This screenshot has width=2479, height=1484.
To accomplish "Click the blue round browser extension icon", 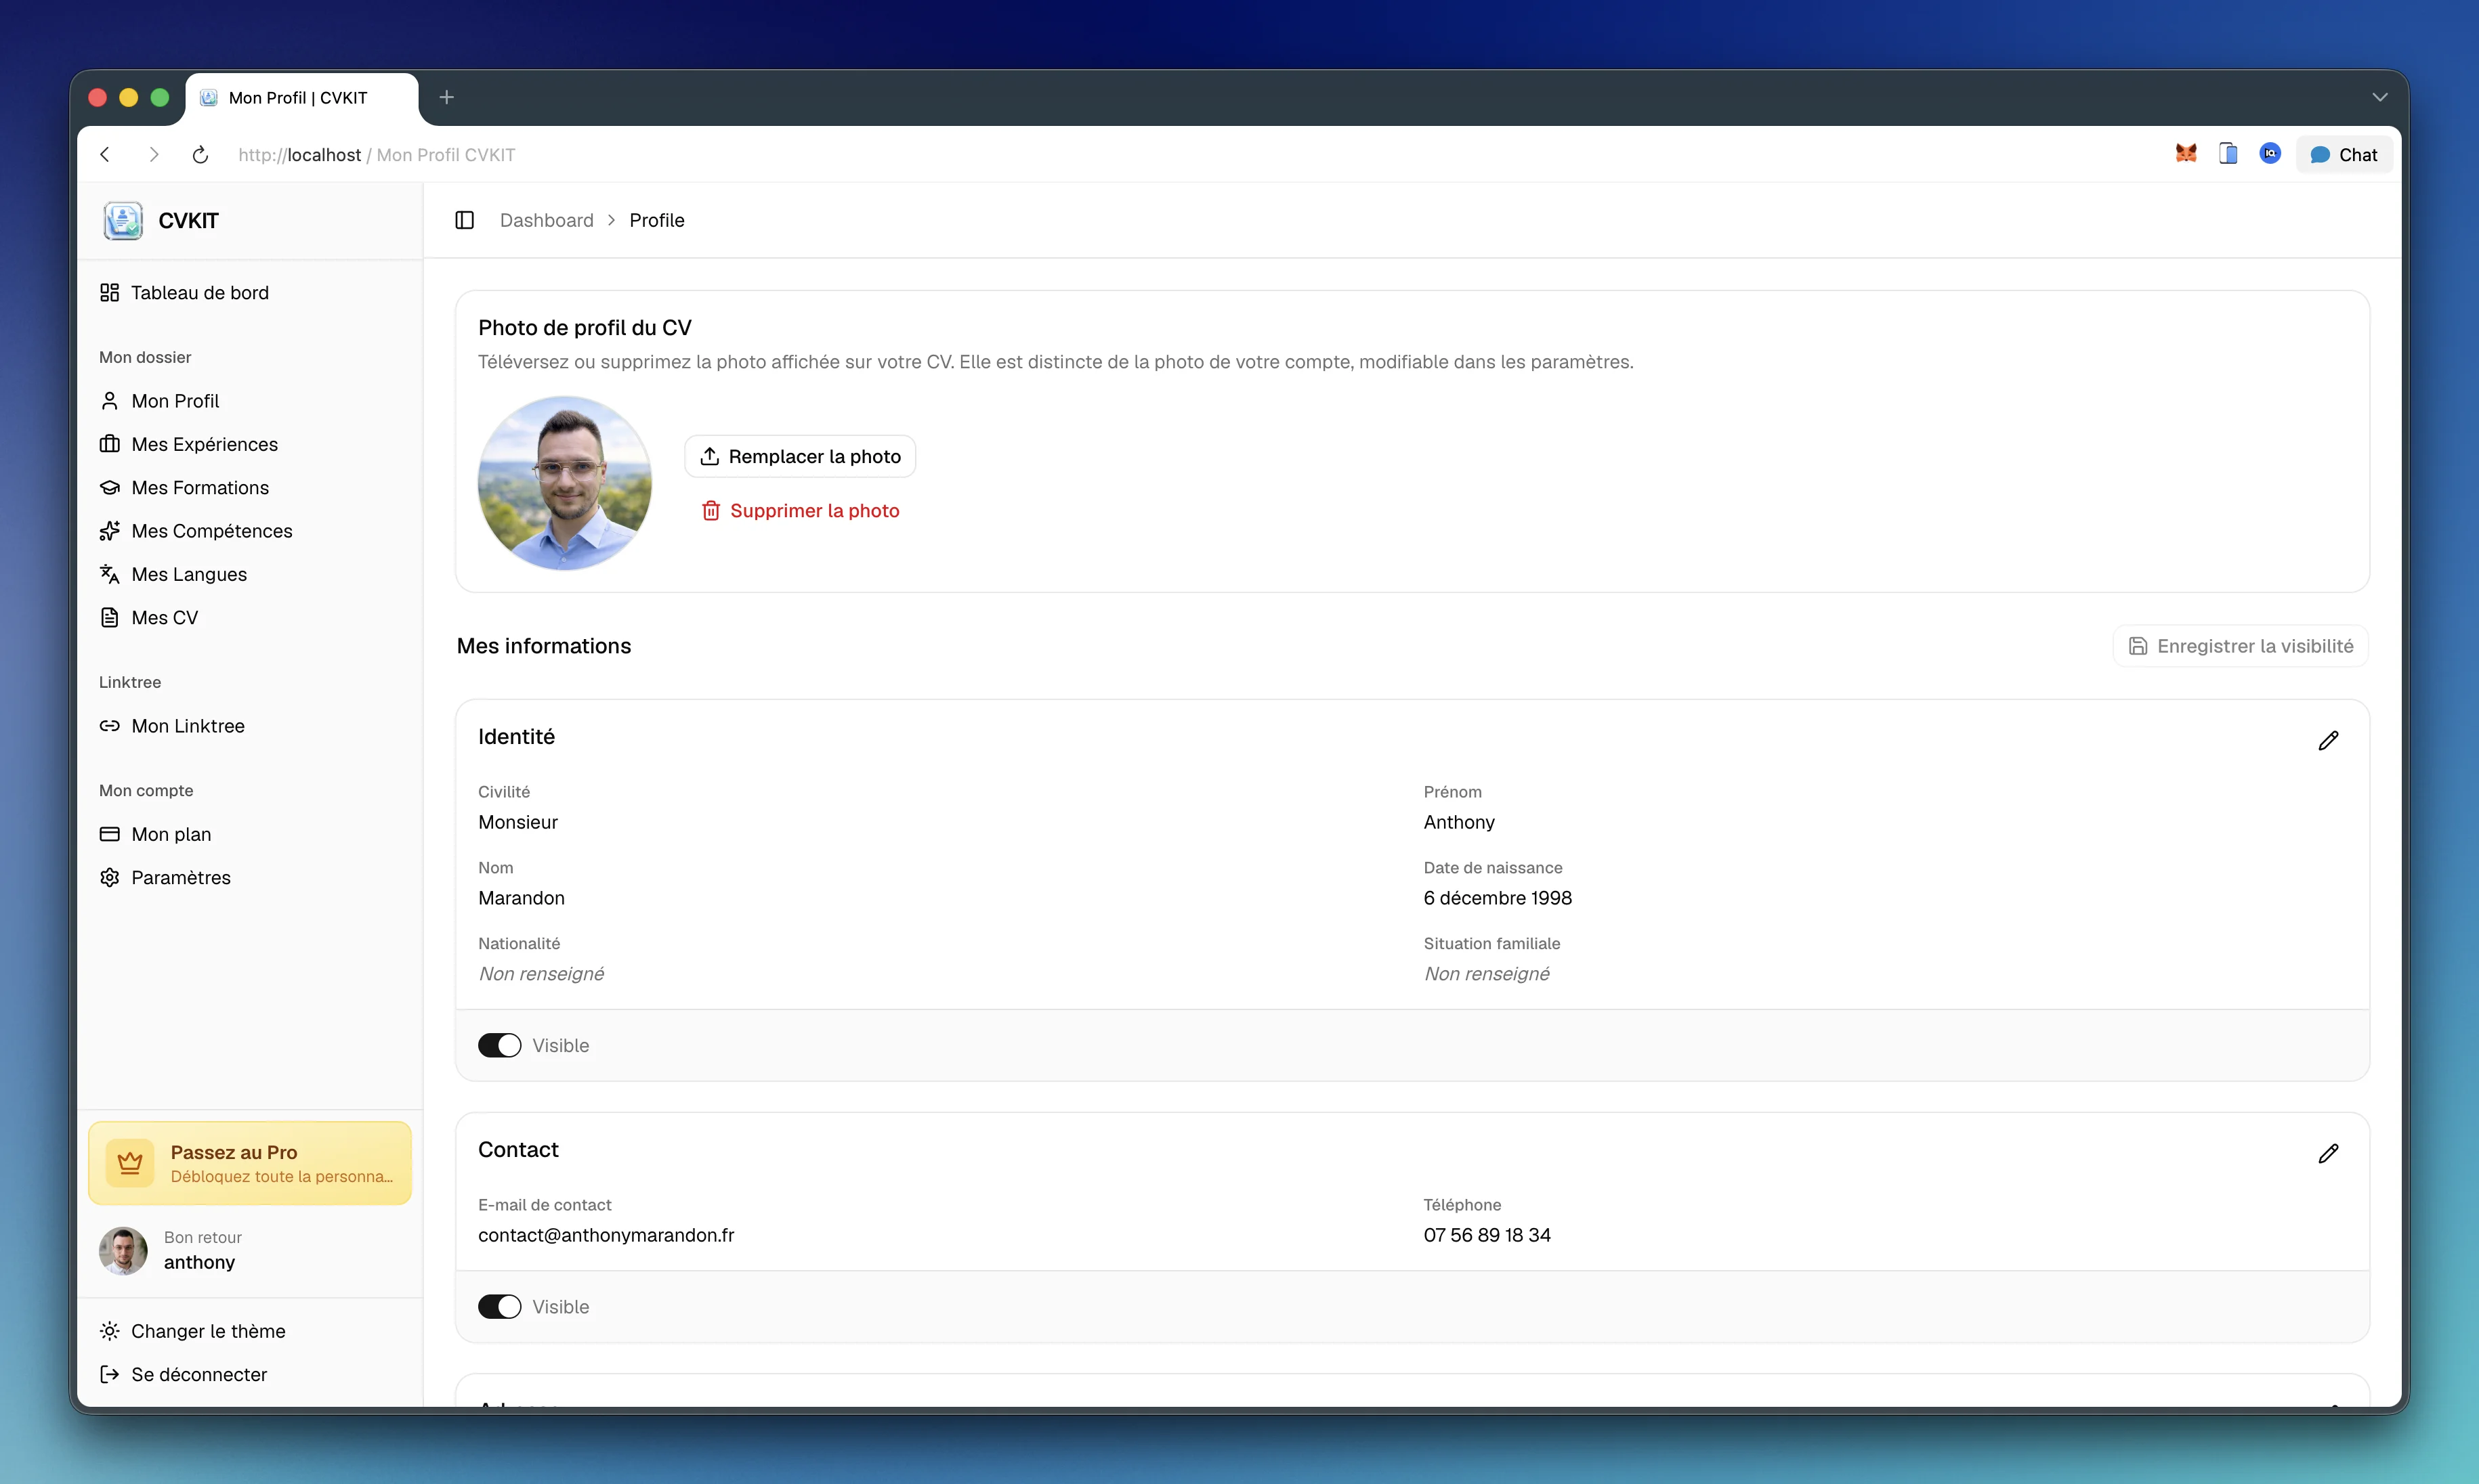I will point(2270,154).
